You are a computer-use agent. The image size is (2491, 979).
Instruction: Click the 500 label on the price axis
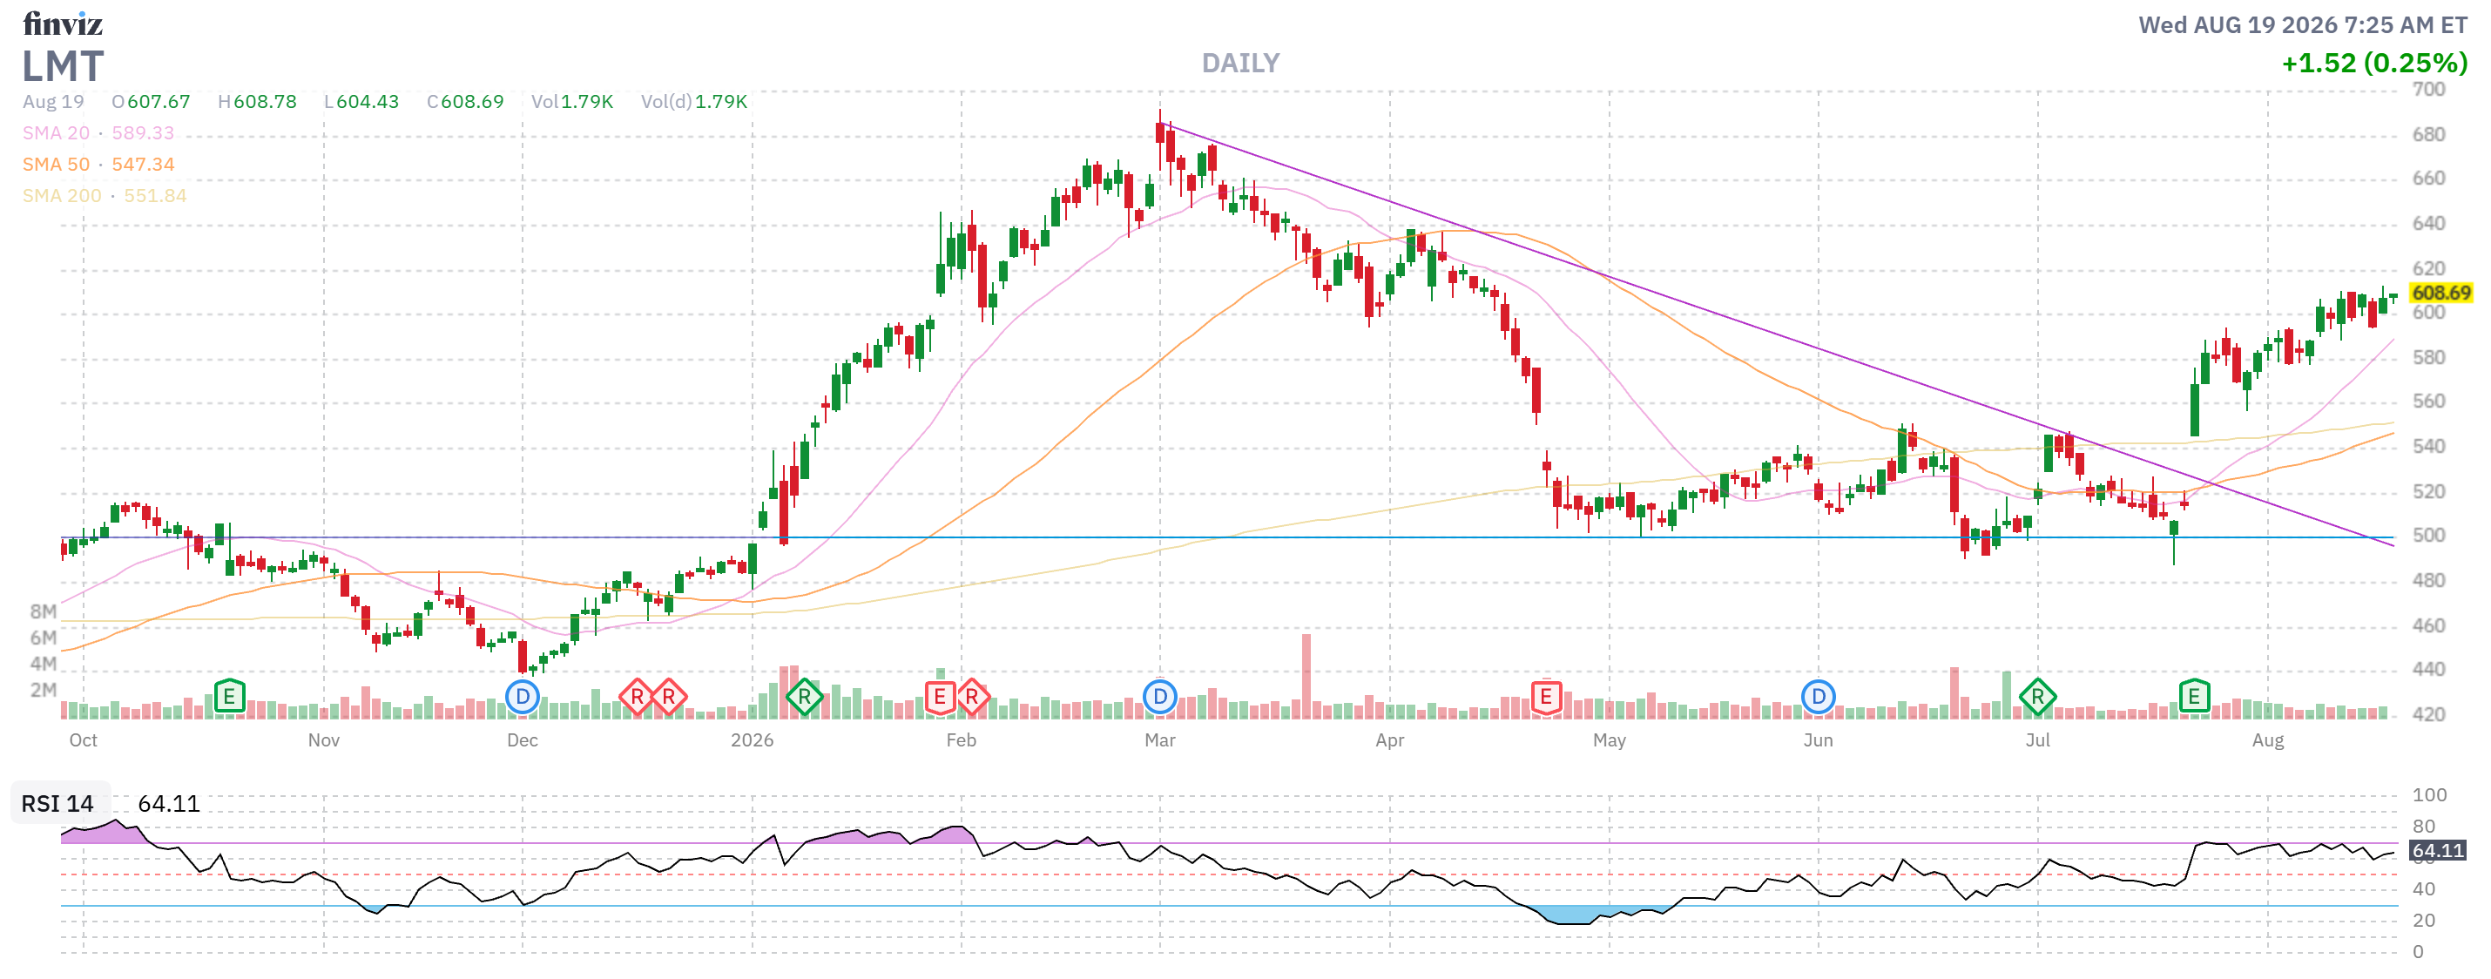tap(2428, 535)
